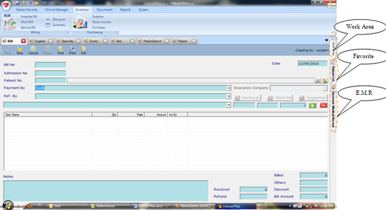Select the Inventory ribbon tab

[x=82, y=10]
